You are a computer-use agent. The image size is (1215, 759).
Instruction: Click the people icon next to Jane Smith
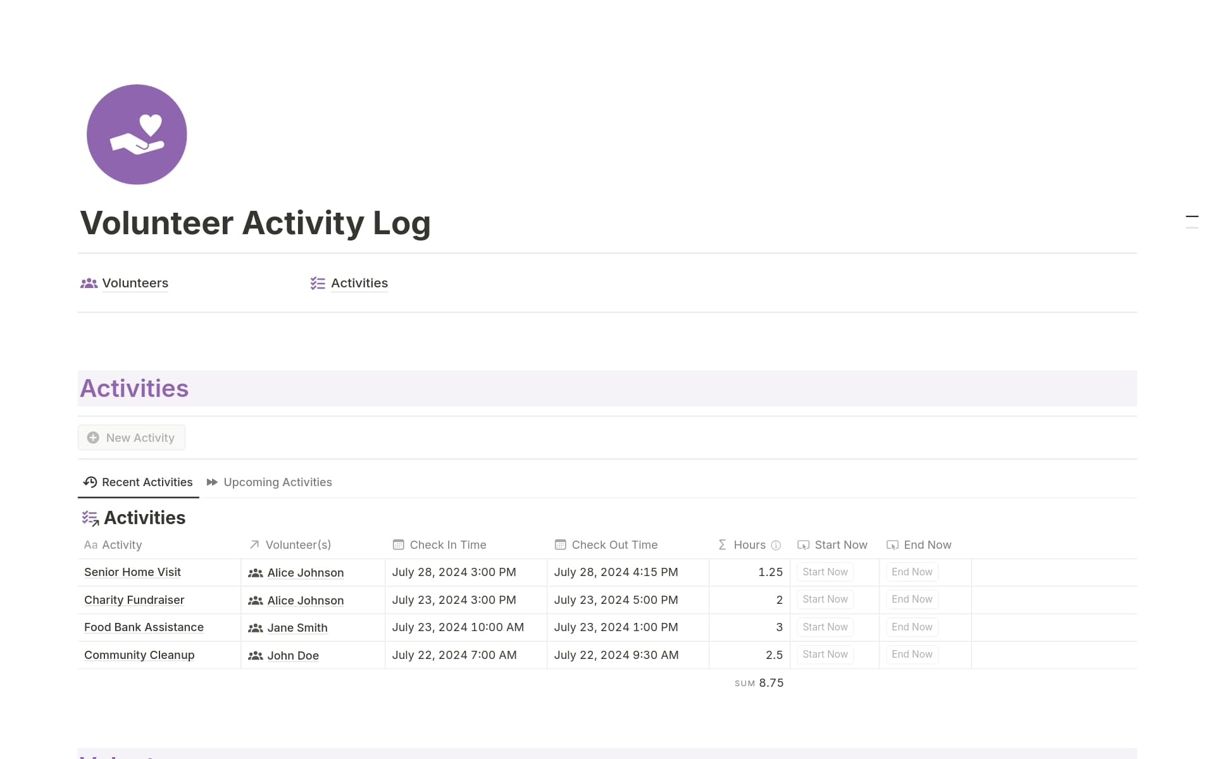(x=256, y=627)
